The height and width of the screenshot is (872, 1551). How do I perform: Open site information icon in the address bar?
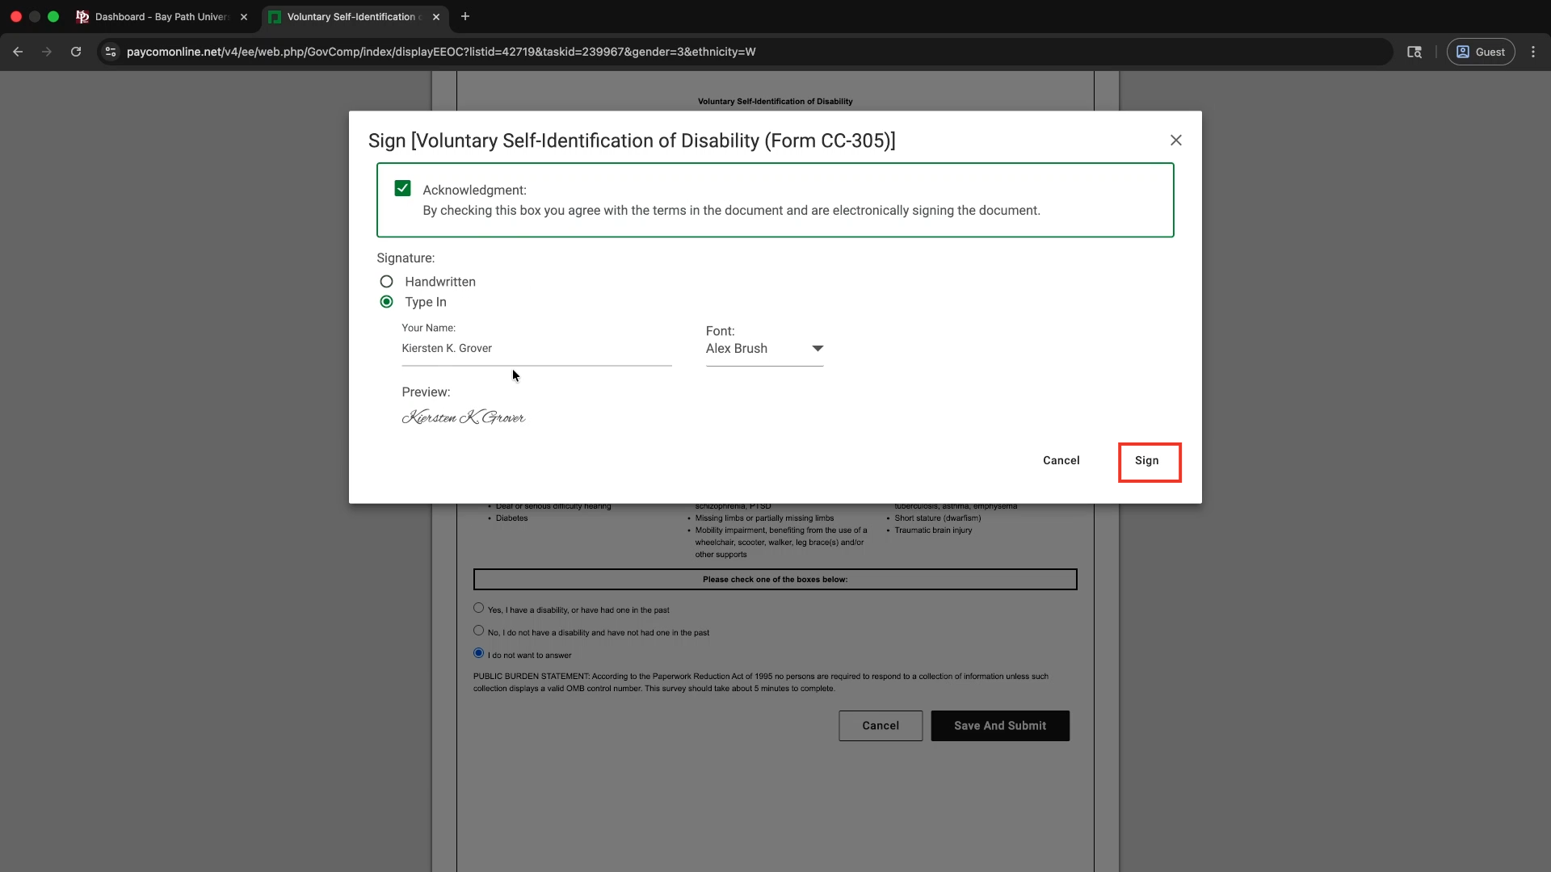tap(111, 52)
